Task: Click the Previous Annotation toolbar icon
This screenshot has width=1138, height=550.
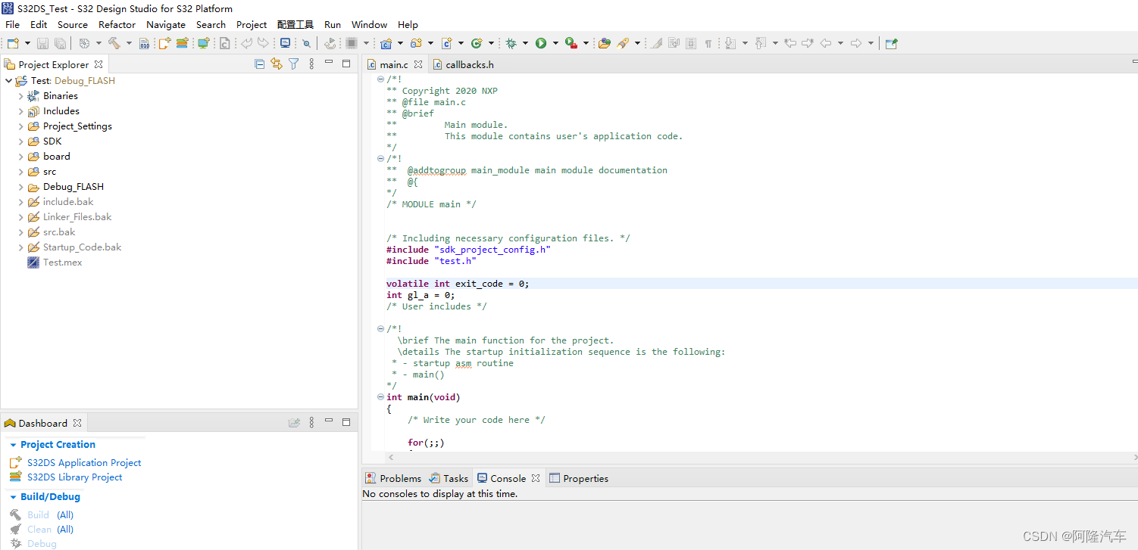Action: pyautogui.click(x=761, y=43)
